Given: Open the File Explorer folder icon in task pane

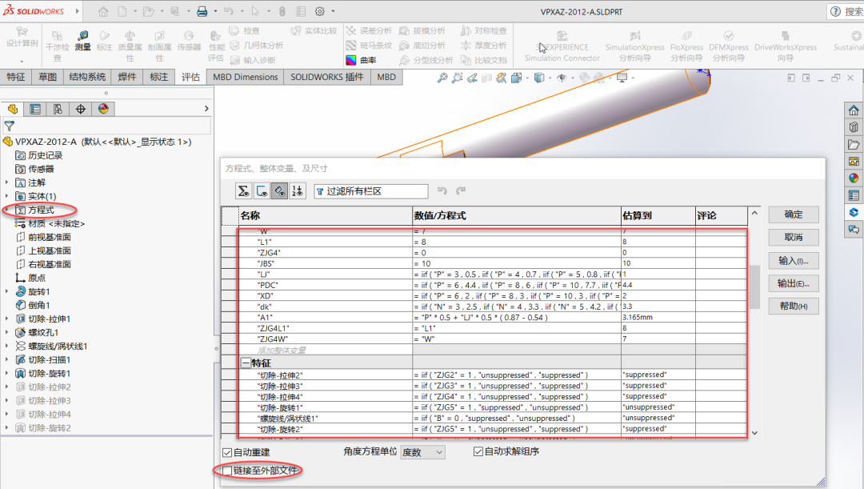Looking at the screenshot, I should (x=854, y=144).
